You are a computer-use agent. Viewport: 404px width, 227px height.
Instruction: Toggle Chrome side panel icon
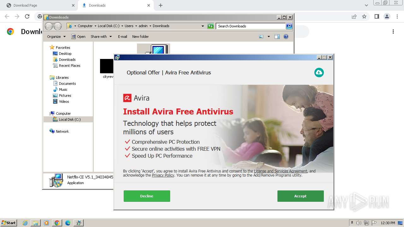[377, 16]
